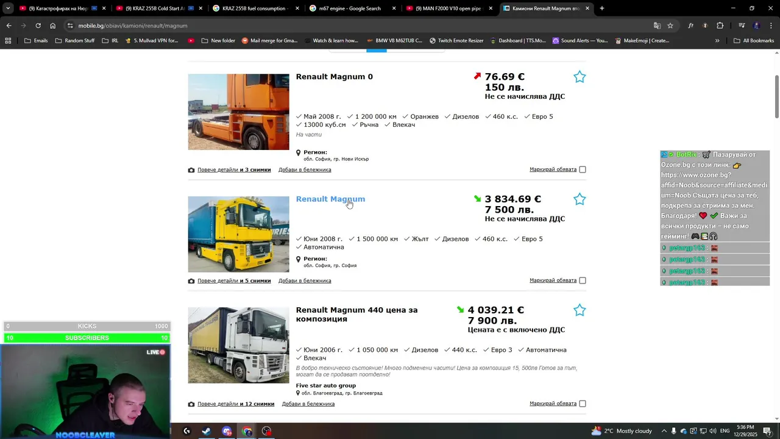The width and height of the screenshot is (780, 439).
Task: Open the media controls icon in Chrome toolbar
Action: (x=742, y=26)
